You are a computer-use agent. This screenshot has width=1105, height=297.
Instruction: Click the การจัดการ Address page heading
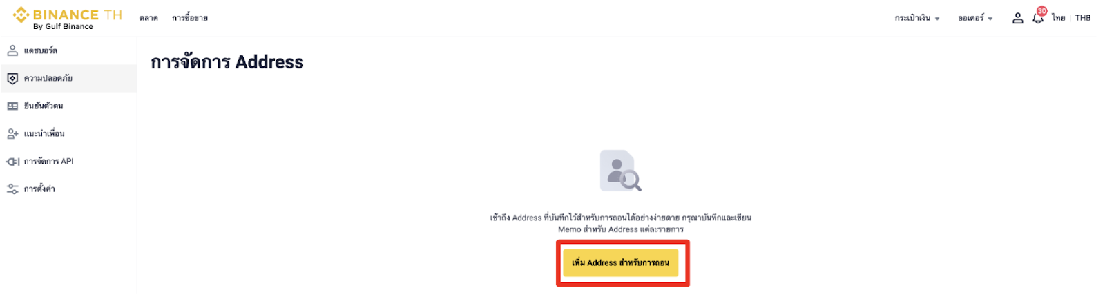(x=227, y=62)
